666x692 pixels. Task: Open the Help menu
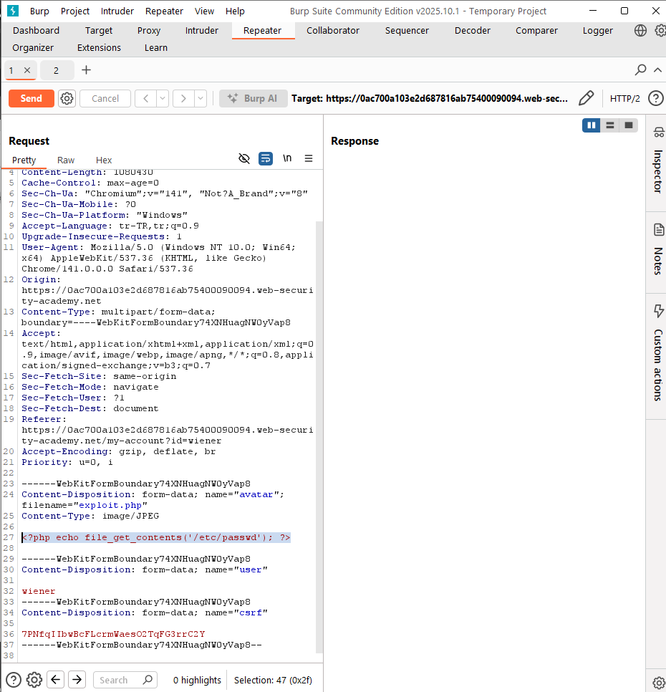point(235,11)
